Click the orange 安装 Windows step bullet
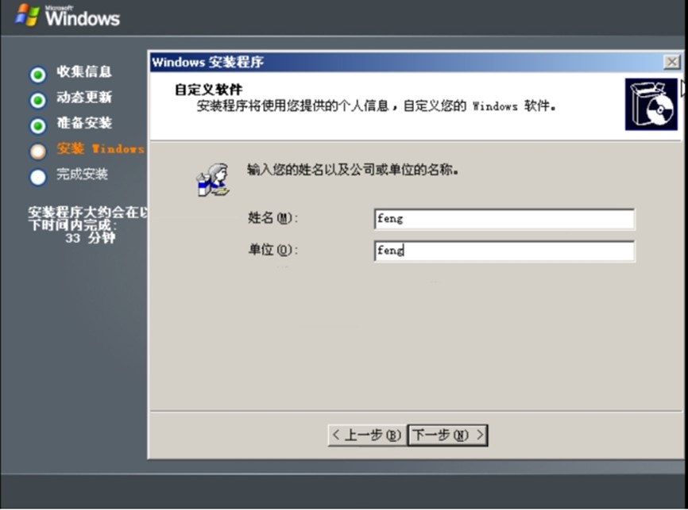The image size is (688, 510). 38,151
